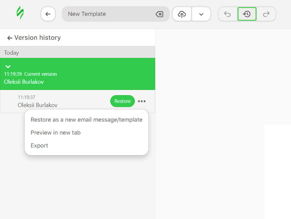Open the three-dot menu beside Restore

[142, 101]
